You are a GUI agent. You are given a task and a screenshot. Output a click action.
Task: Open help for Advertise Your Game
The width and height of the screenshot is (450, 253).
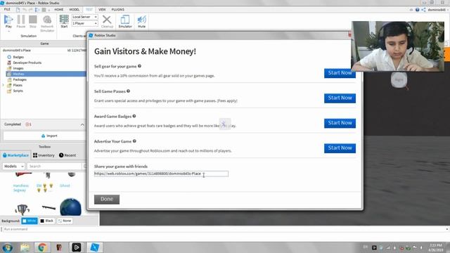point(134,141)
